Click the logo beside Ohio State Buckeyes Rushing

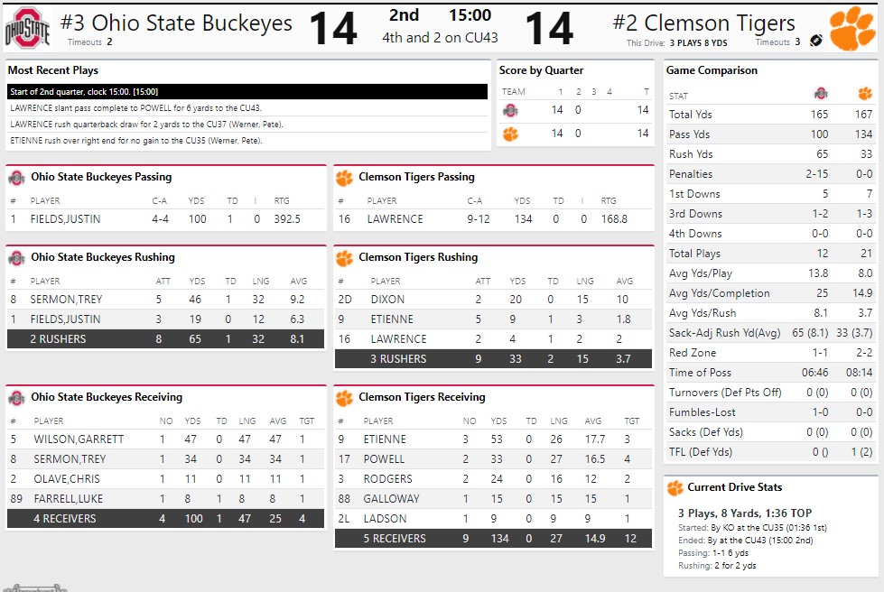[x=16, y=258]
